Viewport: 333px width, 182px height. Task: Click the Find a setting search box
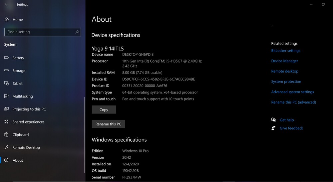[40, 32]
